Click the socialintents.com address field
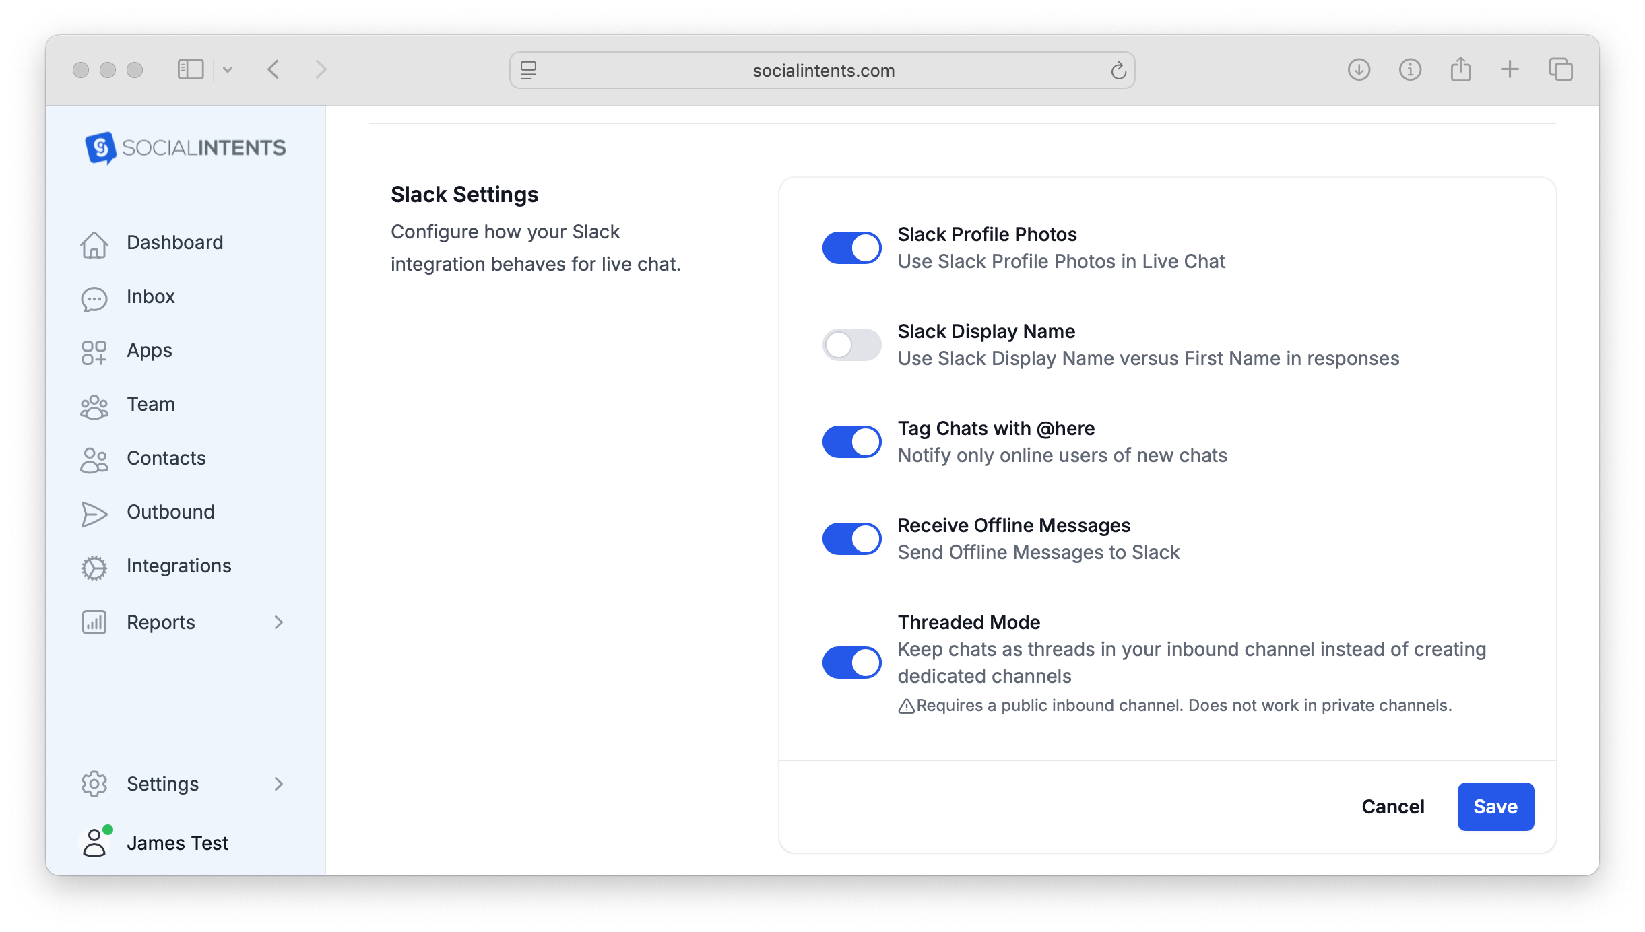 pyautogui.click(x=822, y=70)
